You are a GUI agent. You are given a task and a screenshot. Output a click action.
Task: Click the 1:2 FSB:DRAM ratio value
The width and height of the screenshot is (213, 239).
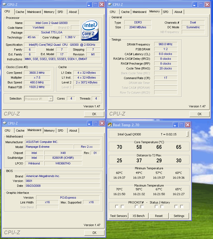[166, 49]
